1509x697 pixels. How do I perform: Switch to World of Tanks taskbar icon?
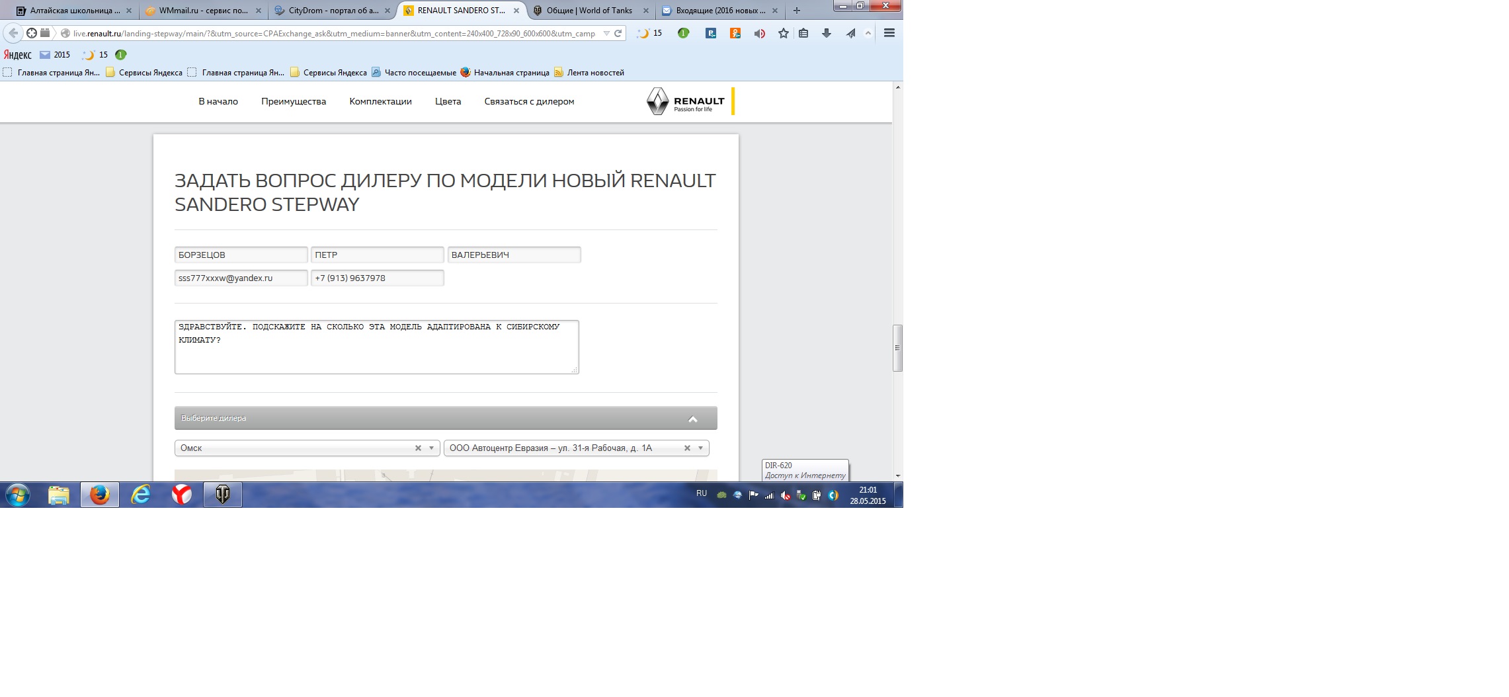coord(223,495)
